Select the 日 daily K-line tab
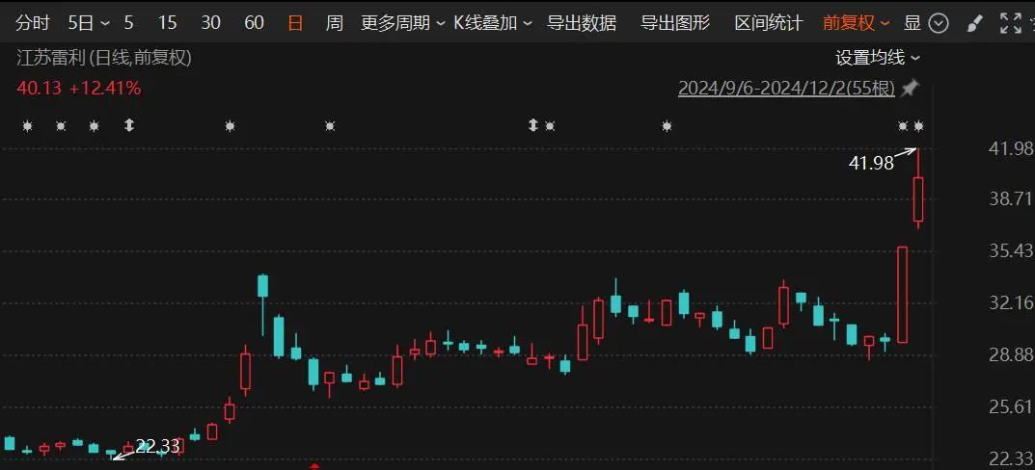 pos(296,23)
